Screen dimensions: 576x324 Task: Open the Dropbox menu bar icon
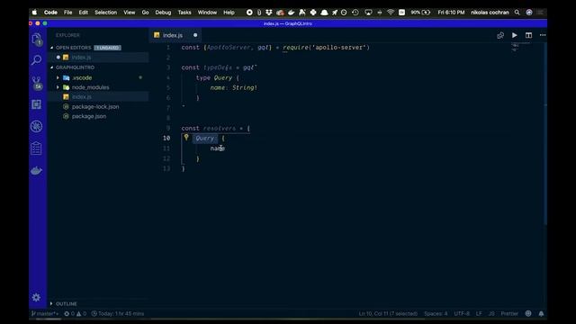click(269, 13)
